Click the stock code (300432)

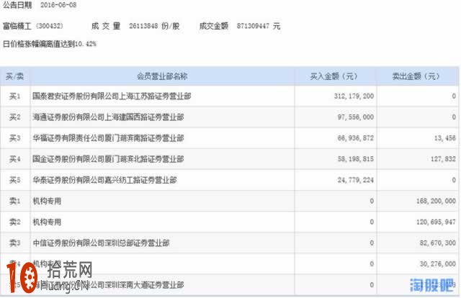(50, 26)
